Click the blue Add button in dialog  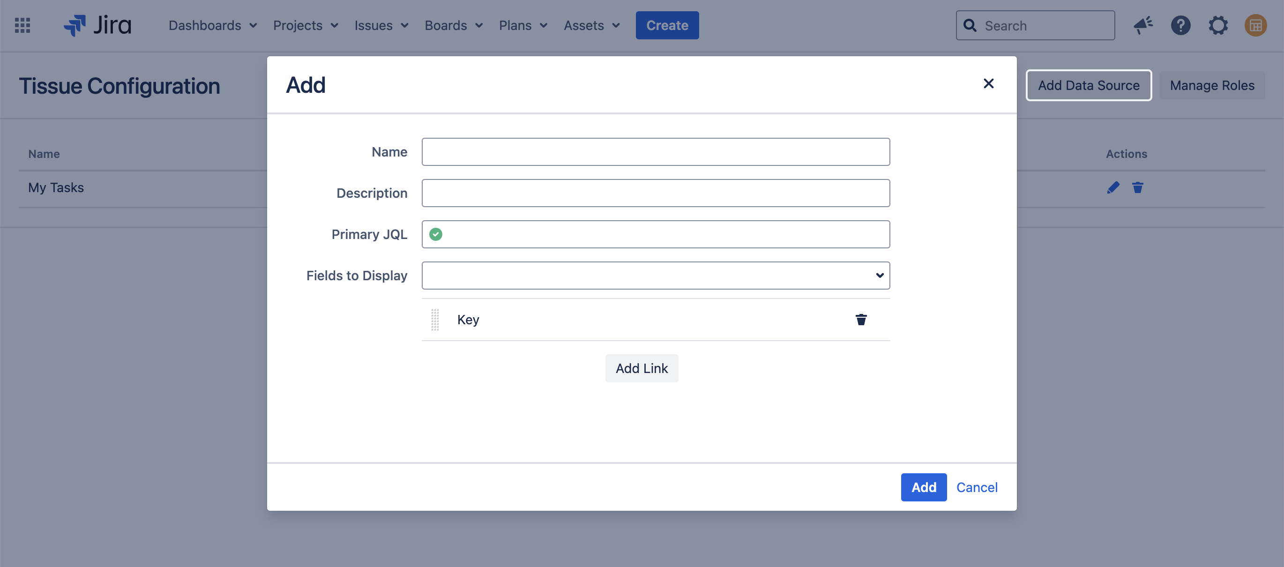[x=923, y=487]
